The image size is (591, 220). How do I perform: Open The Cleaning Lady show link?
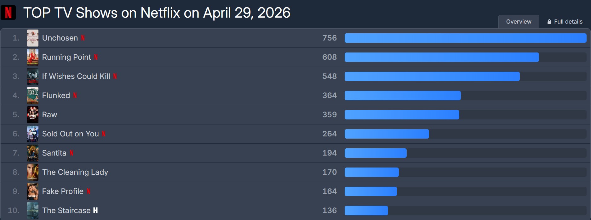(75, 172)
